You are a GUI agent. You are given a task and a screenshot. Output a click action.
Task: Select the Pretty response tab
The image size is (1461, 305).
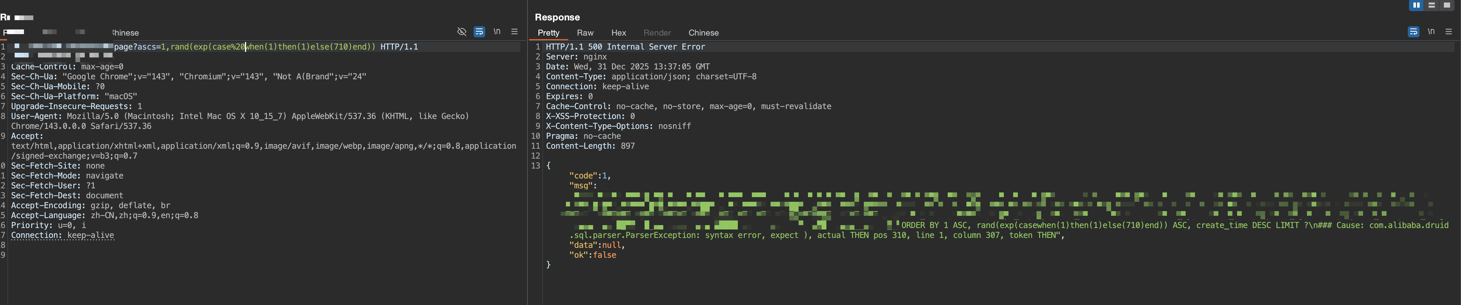(x=548, y=33)
